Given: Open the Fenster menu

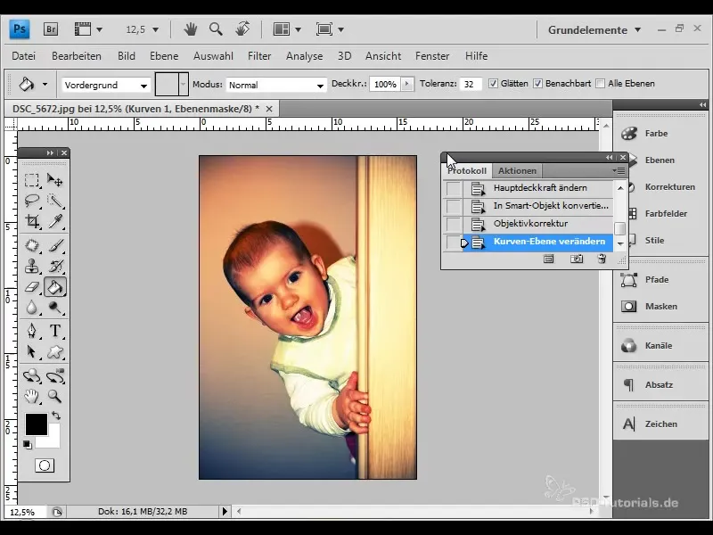Looking at the screenshot, I should click(x=432, y=56).
